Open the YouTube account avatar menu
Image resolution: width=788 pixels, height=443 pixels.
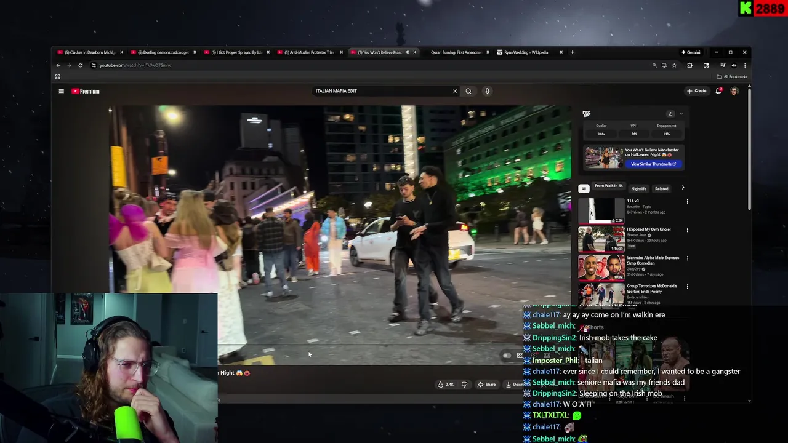click(x=734, y=91)
